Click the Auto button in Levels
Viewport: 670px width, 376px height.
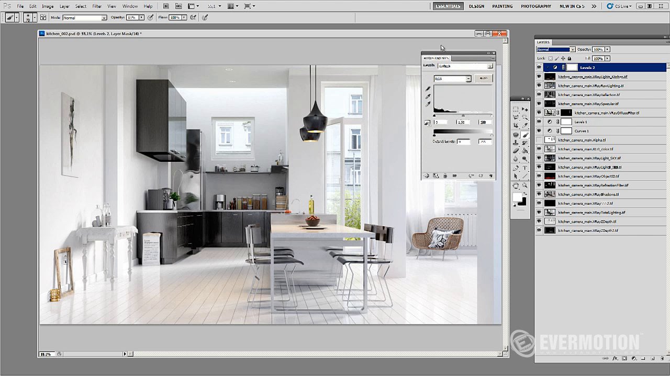484,78
